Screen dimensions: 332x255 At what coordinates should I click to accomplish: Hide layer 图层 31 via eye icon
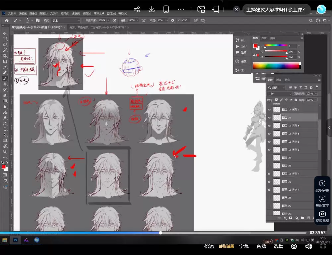pyautogui.click(x=269, y=117)
